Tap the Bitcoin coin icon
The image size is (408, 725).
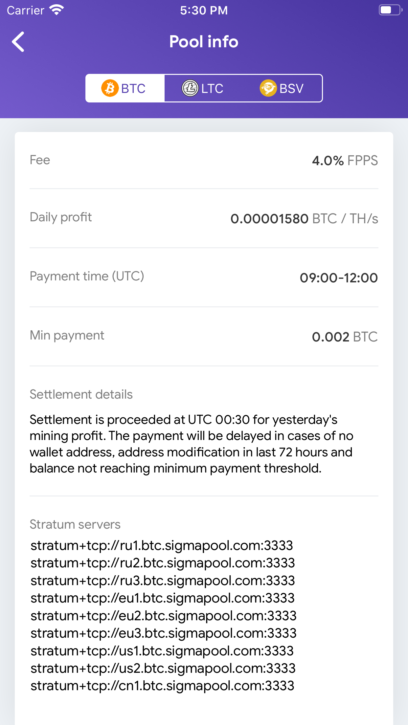[110, 88]
